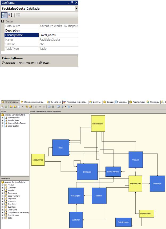The image size is (166, 229).
Task: Select the Ship Date dimension
Action: point(12,204)
